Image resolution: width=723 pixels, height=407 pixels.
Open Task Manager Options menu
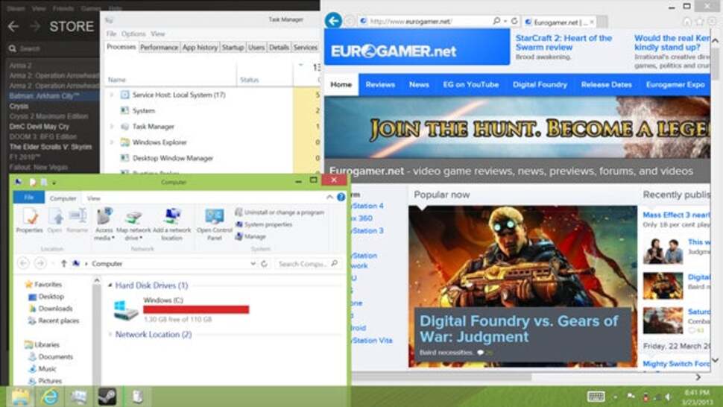click(x=133, y=34)
